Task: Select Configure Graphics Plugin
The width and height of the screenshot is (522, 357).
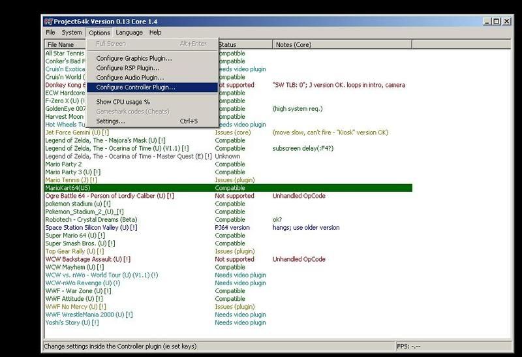Action: [153, 58]
